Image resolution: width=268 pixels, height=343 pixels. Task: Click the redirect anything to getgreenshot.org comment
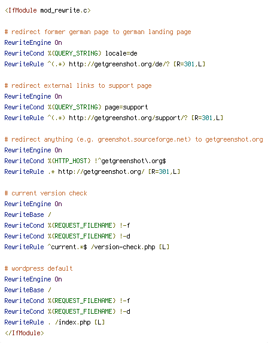click(x=134, y=140)
